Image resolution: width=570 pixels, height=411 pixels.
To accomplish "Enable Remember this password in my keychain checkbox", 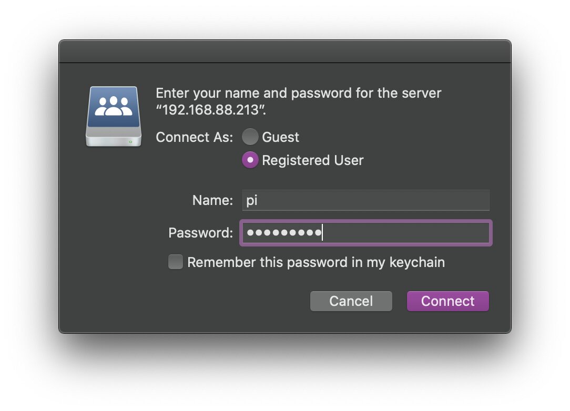I will [176, 262].
